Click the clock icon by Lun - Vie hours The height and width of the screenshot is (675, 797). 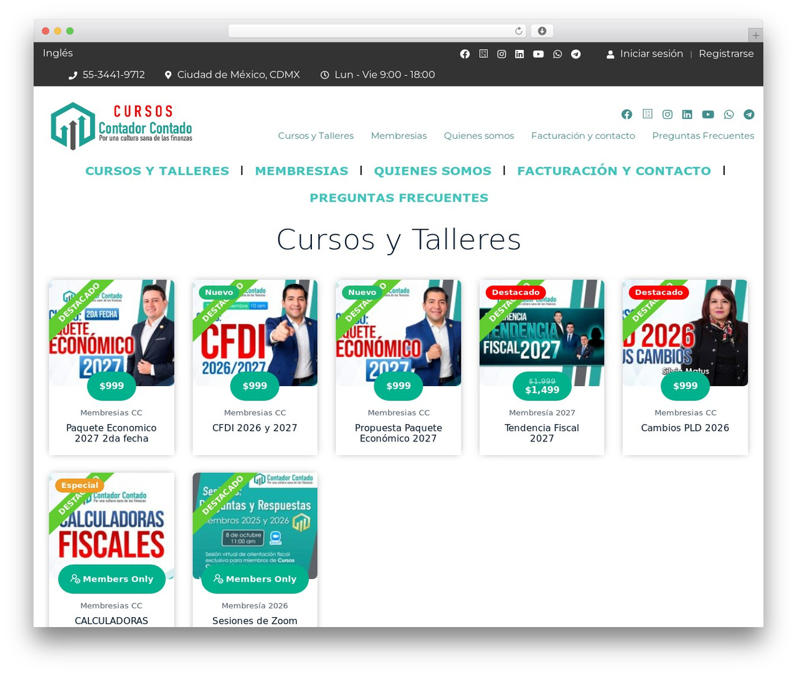324,75
